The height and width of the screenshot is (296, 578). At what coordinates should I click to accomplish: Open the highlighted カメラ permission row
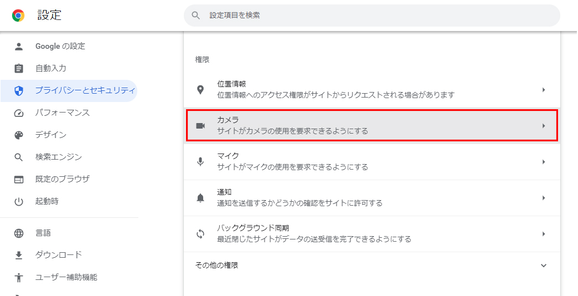372,125
